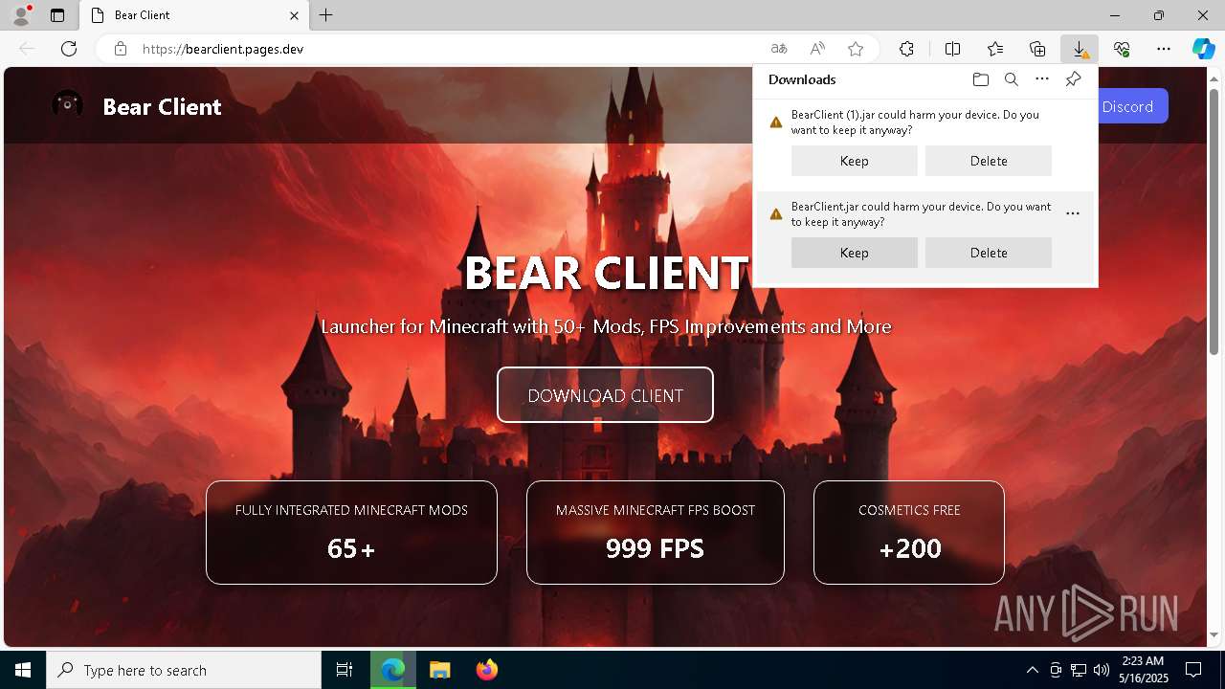Pin the Downloads panel
The image size is (1225, 689).
1073,79
